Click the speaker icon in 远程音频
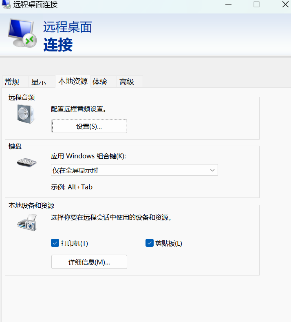The image size is (291, 322). pos(26,114)
